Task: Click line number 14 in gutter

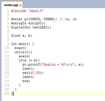Action: click(7, 64)
